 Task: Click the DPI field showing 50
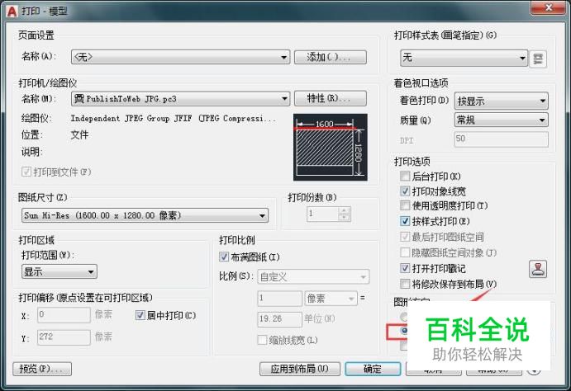[x=501, y=139]
